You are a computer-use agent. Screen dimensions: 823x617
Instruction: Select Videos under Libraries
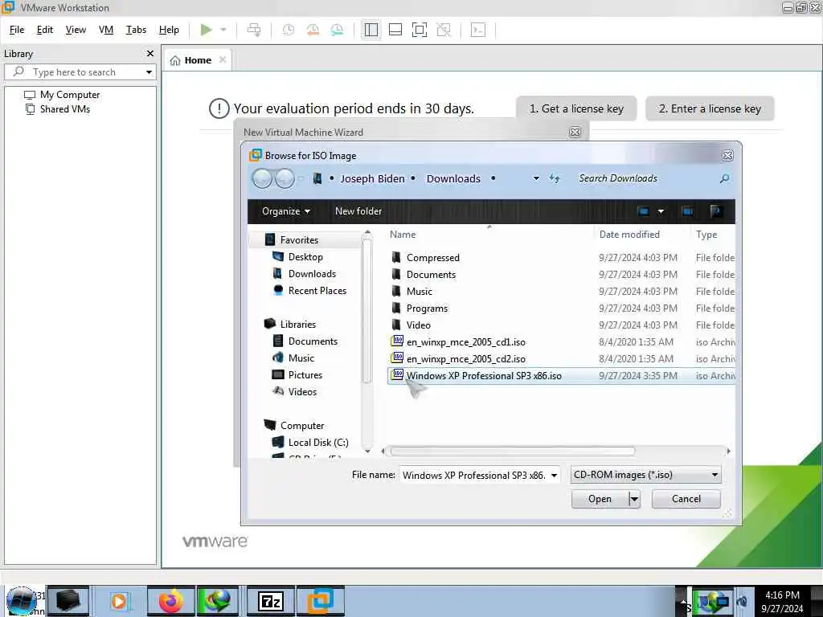[x=302, y=392]
